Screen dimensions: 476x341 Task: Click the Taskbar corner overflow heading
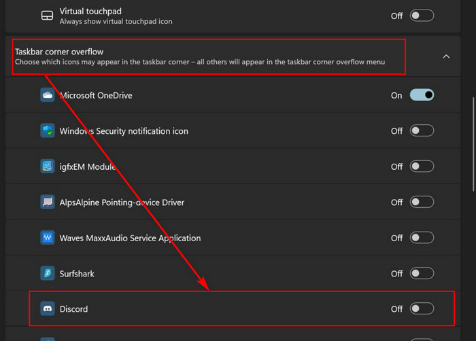point(59,52)
